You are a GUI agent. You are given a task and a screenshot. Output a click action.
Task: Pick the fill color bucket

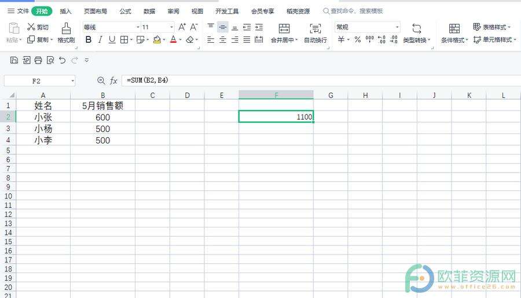click(x=157, y=40)
